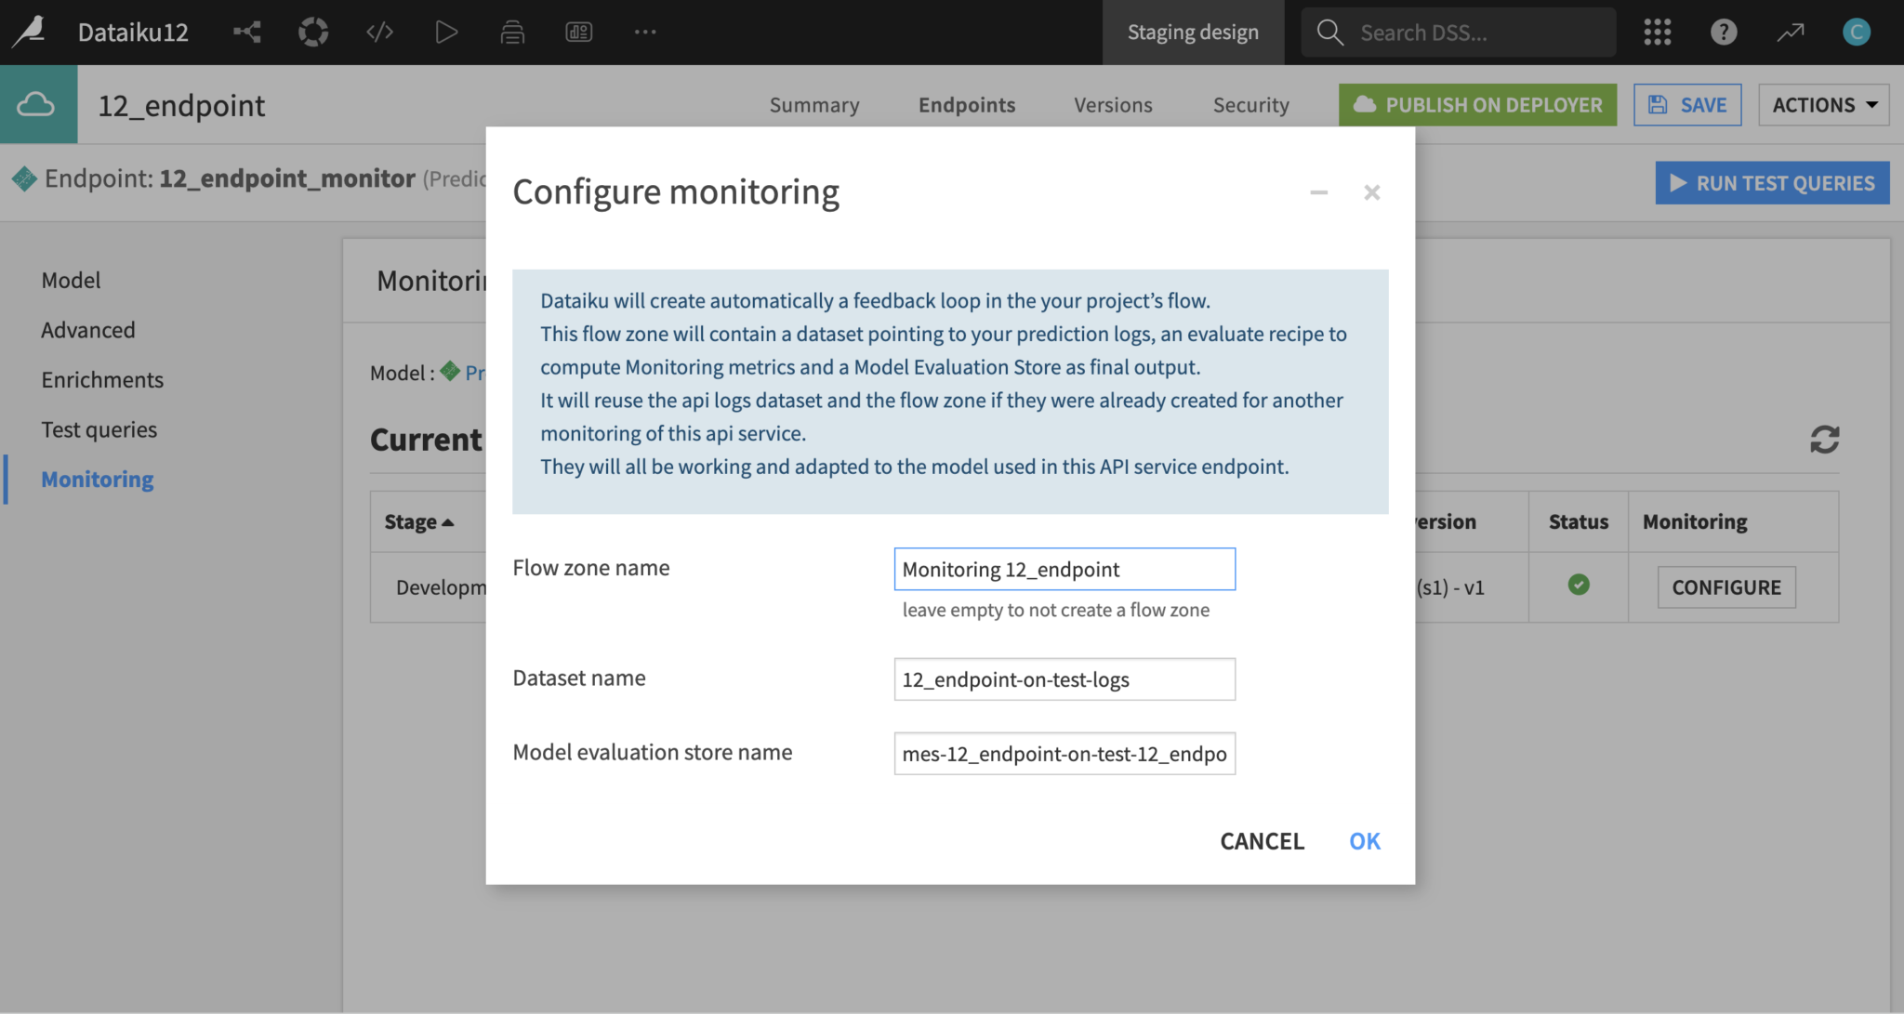
Task: Expand the ACTIONS dropdown
Action: (1823, 105)
